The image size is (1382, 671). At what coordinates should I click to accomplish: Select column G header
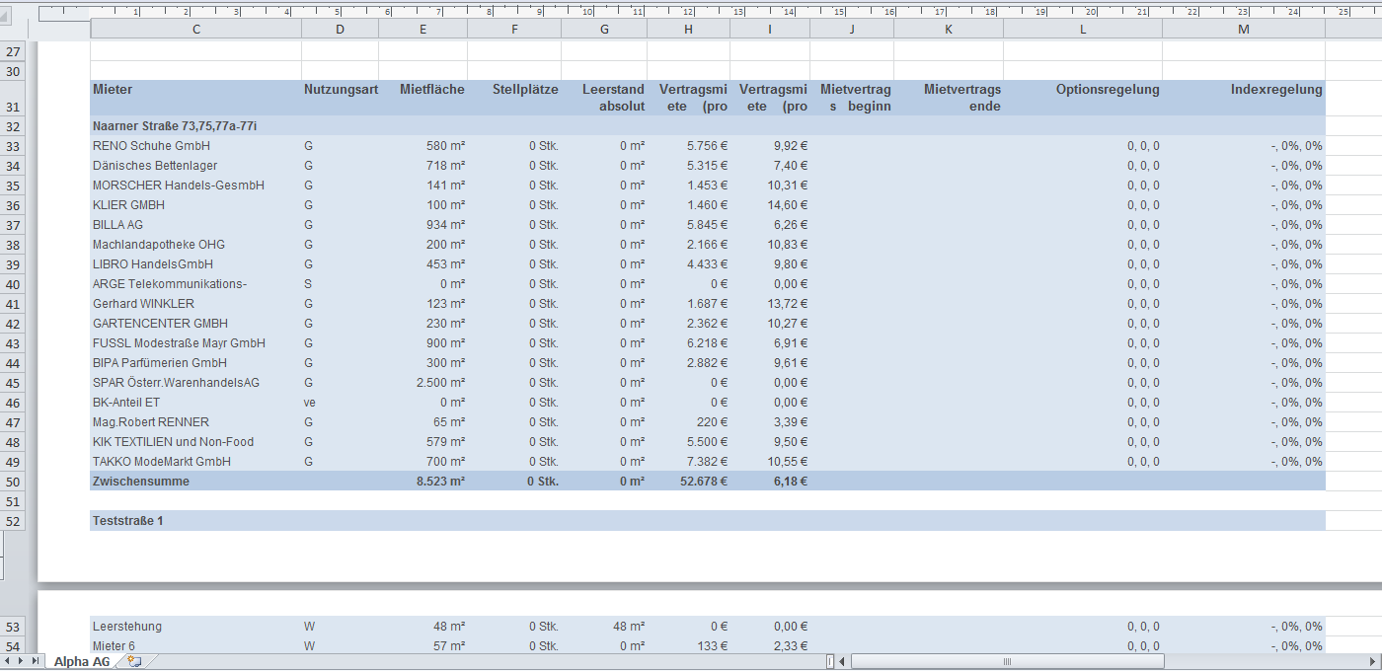tap(604, 30)
